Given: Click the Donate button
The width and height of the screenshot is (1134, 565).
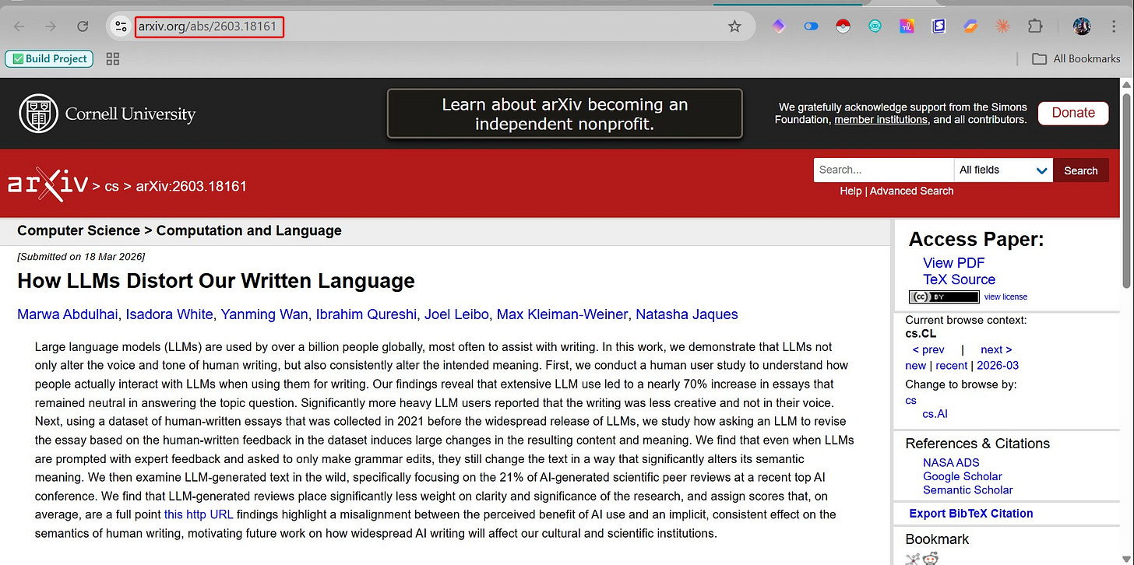Looking at the screenshot, I should [x=1072, y=113].
